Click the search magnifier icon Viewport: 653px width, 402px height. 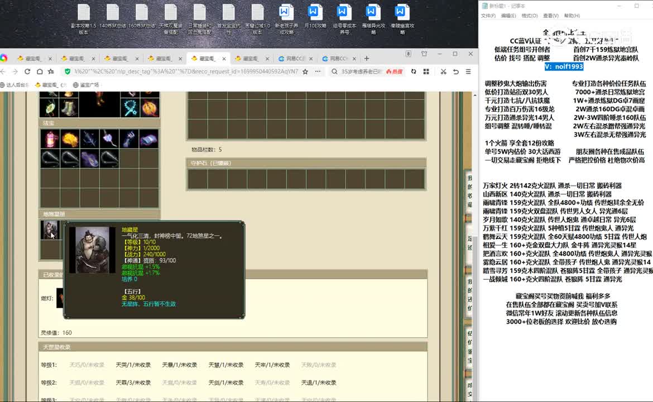point(334,71)
